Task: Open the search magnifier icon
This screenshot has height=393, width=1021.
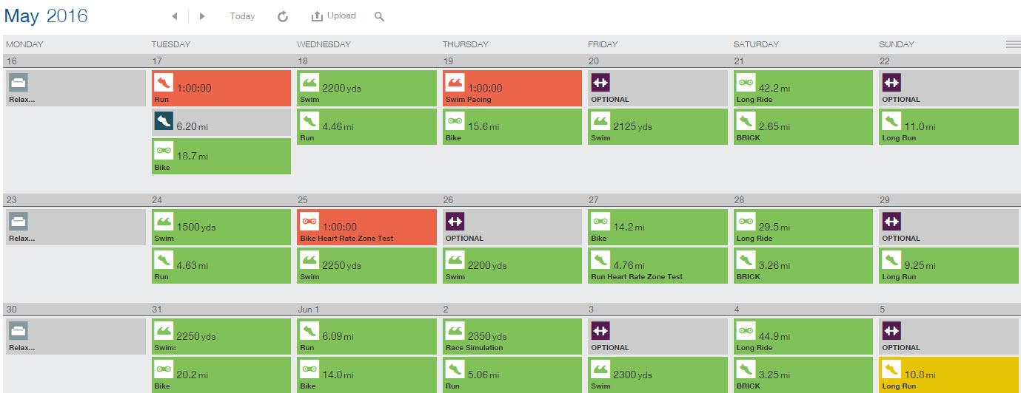Action: pos(379,16)
